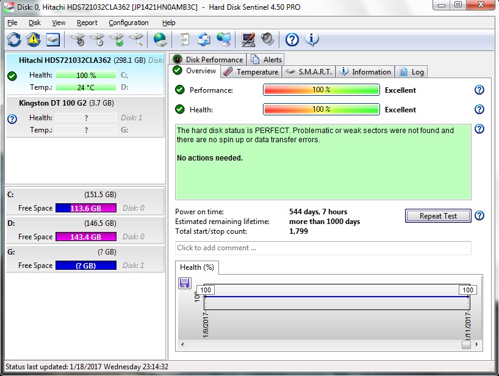This screenshot has height=376, width=499.
Task: Click the Repeat Test button
Action: click(x=438, y=216)
